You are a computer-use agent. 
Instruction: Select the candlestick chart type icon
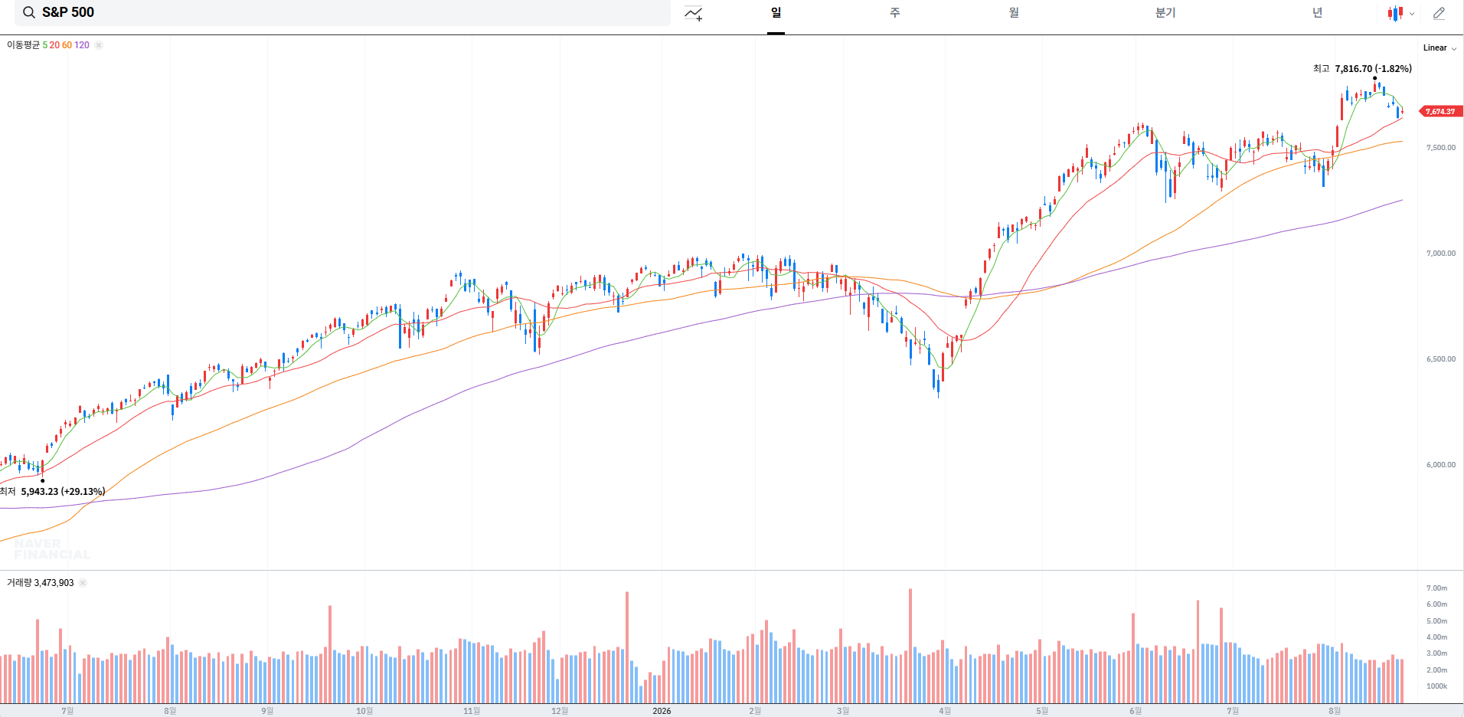[x=1395, y=13]
